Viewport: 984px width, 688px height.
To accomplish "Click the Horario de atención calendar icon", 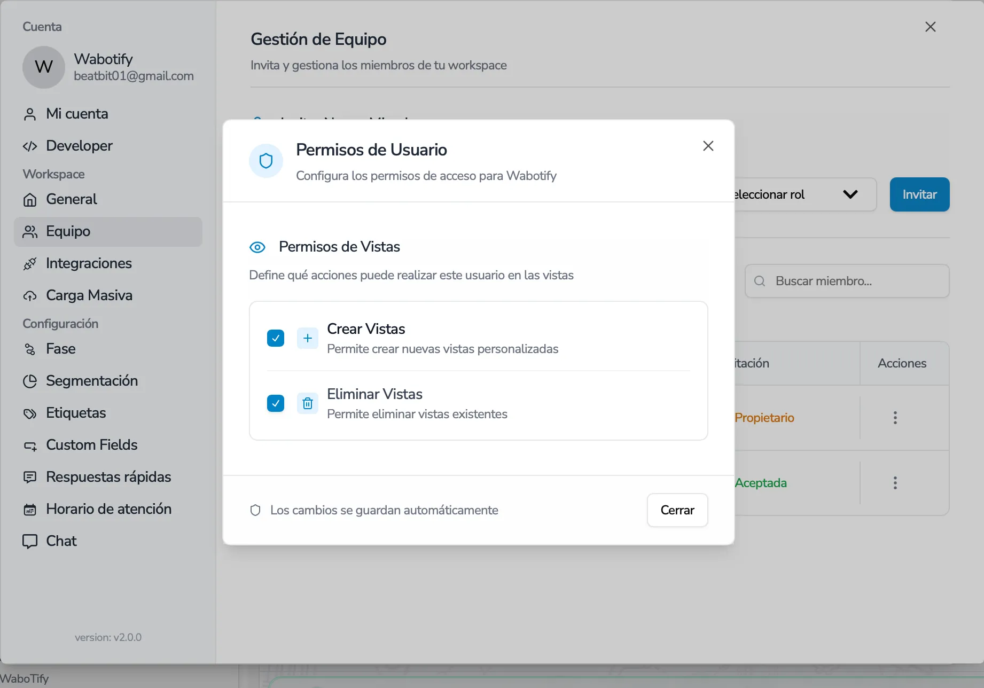I will click(30, 510).
